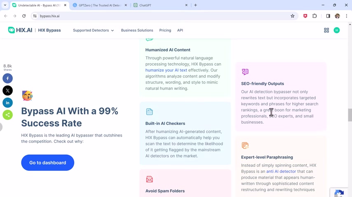The image size is (352, 197).
Task: Reload the current page
Action: [24, 16]
